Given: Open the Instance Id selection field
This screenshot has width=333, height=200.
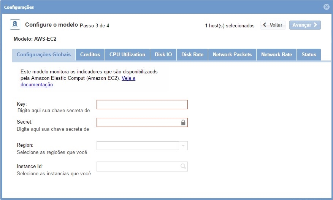Looking at the screenshot, I should 138,167.
